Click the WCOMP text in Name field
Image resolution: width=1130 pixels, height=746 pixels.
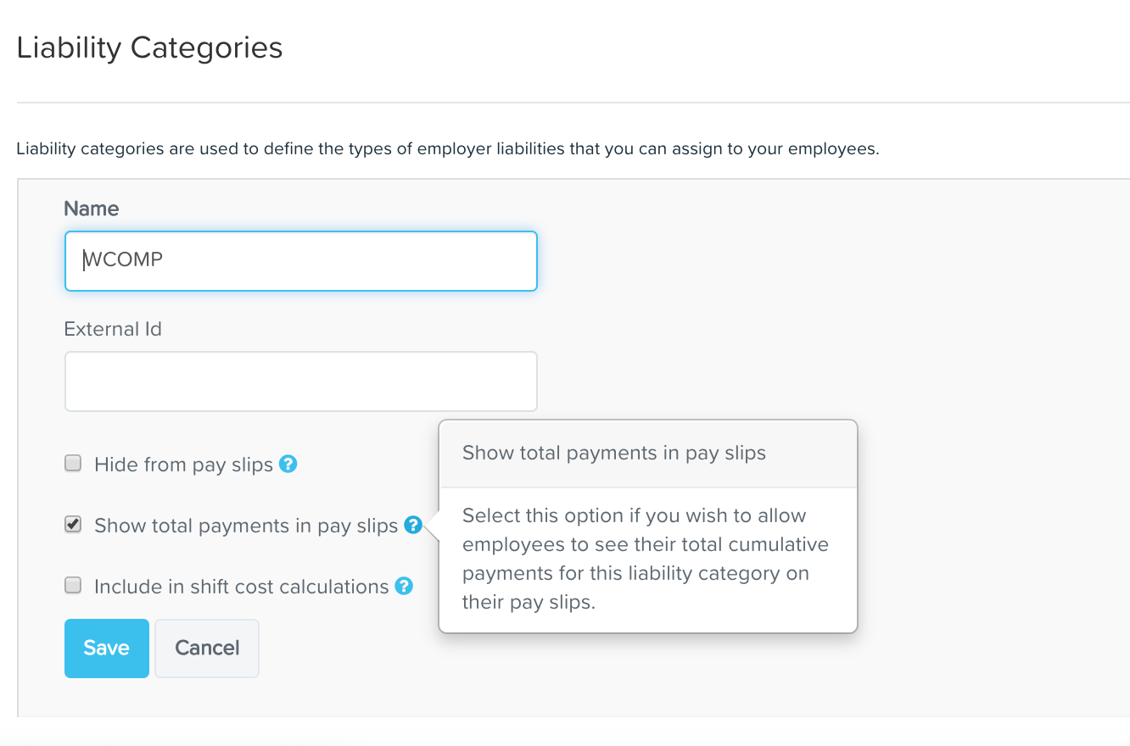pos(122,260)
